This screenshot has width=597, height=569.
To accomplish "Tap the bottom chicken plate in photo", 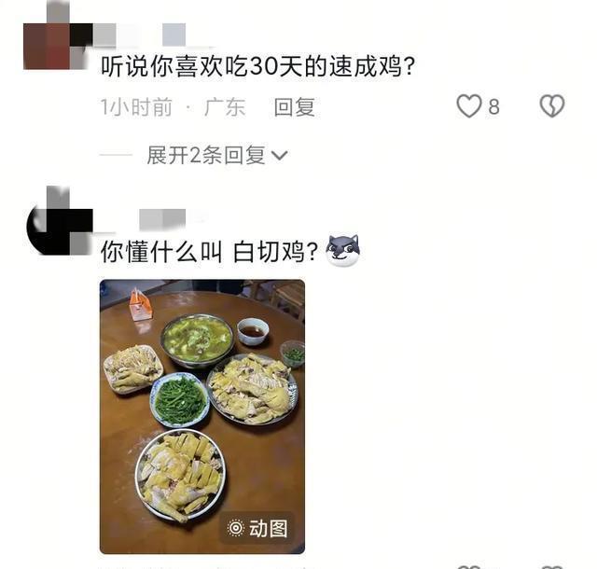I will [x=180, y=475].
